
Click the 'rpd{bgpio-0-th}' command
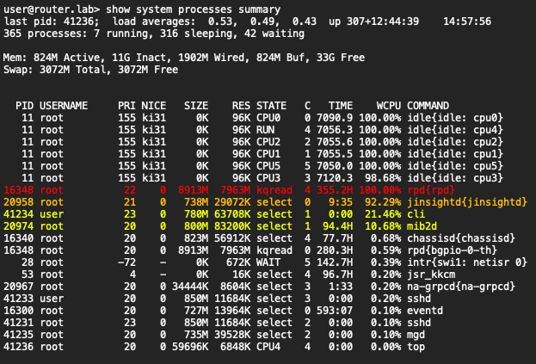click(452, 250)
